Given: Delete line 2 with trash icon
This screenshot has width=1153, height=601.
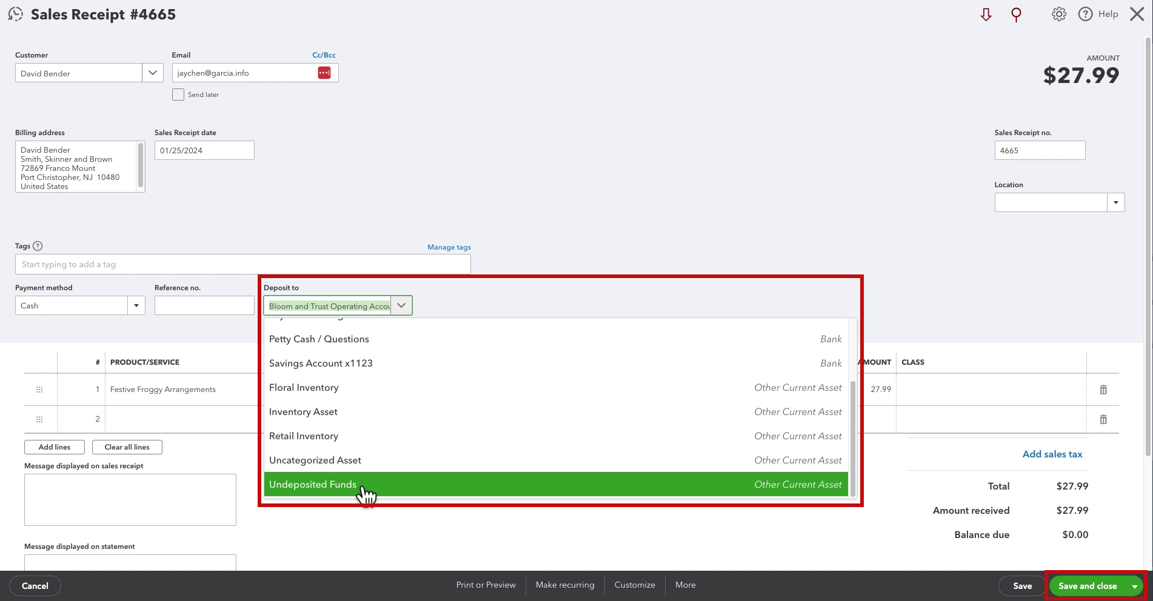Looking at the screenshot, I should (x=1103, y=419).
